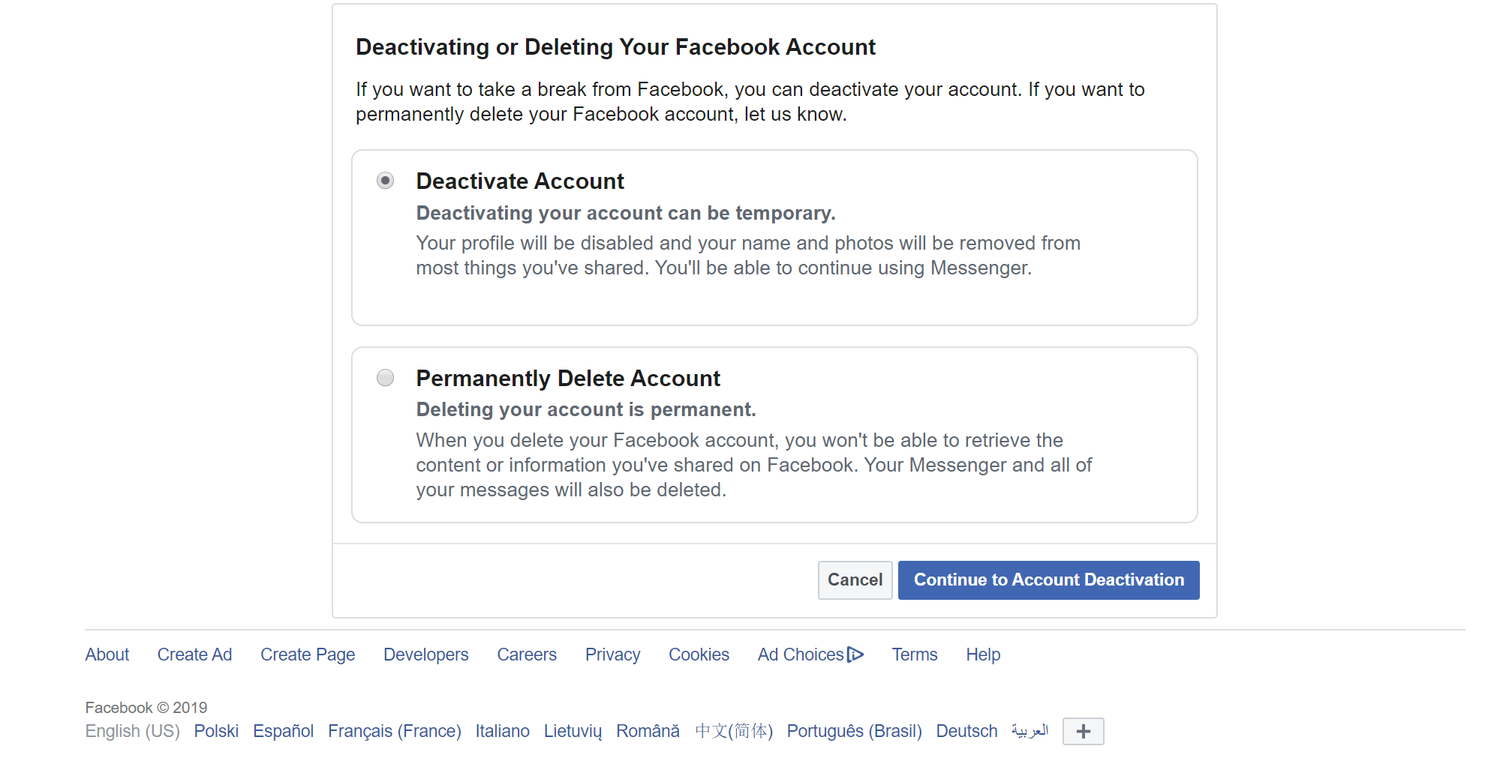Open the Terms link
This screenshot has height=770, width=1488.
914,655
